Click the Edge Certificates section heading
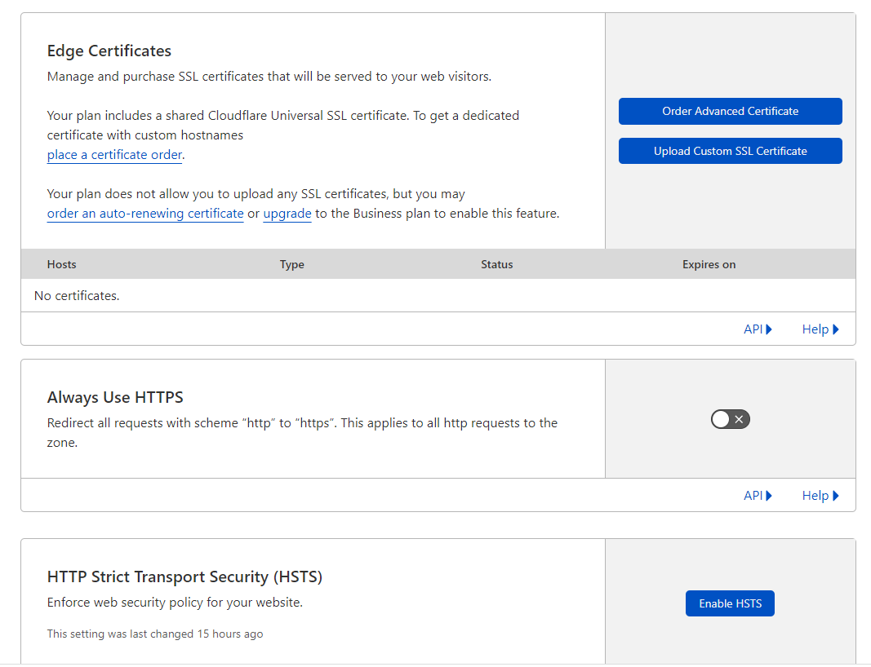Viewport: 871px width, 667px height. click(x=109, y=51)
